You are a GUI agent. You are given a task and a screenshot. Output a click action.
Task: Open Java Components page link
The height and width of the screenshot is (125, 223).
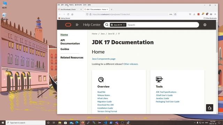tap(104, 59)
